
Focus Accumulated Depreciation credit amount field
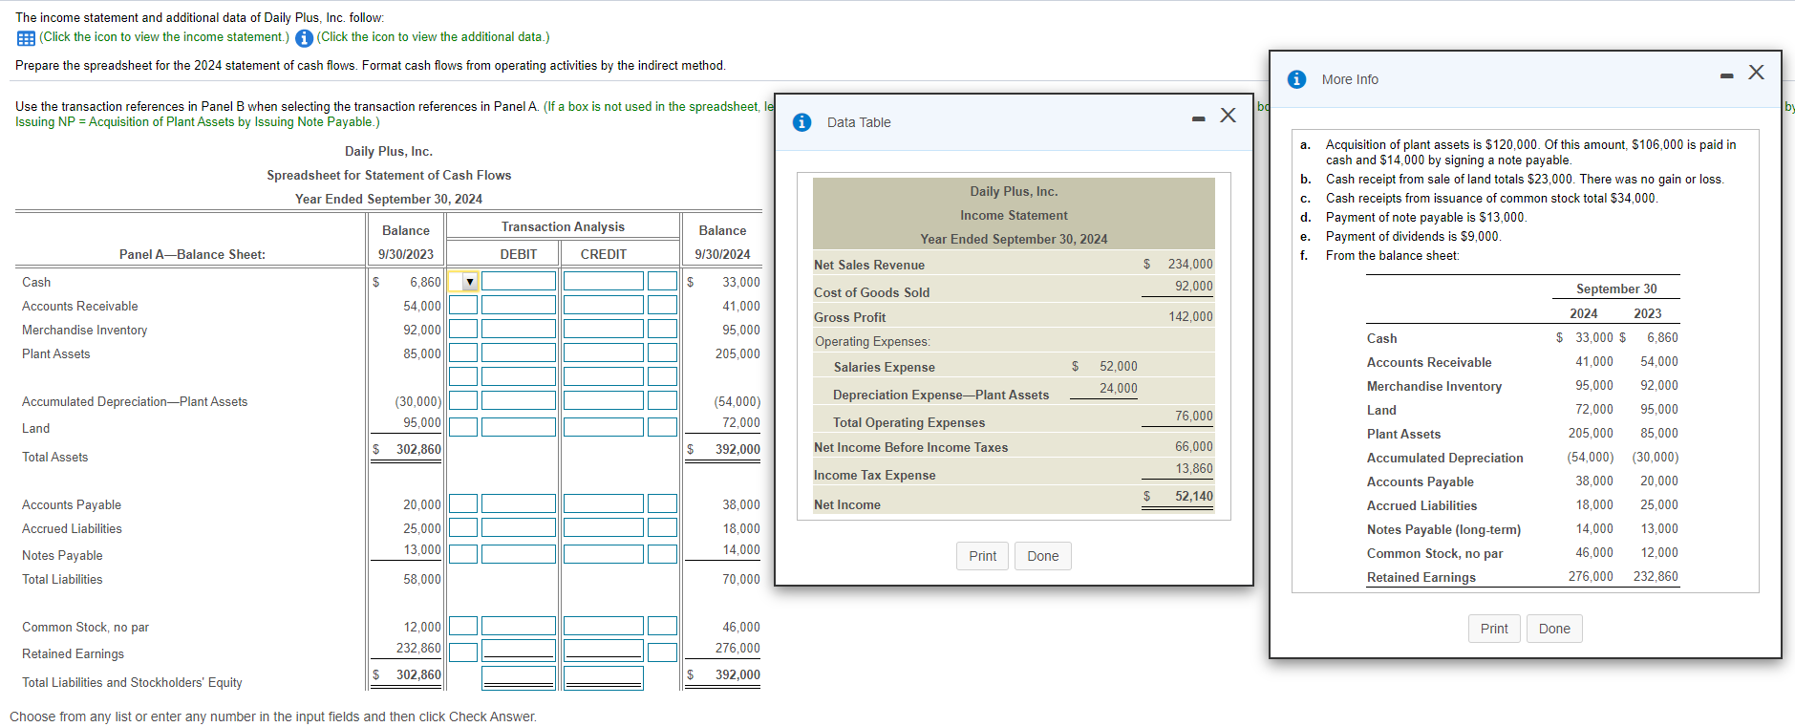coord(603,400)
